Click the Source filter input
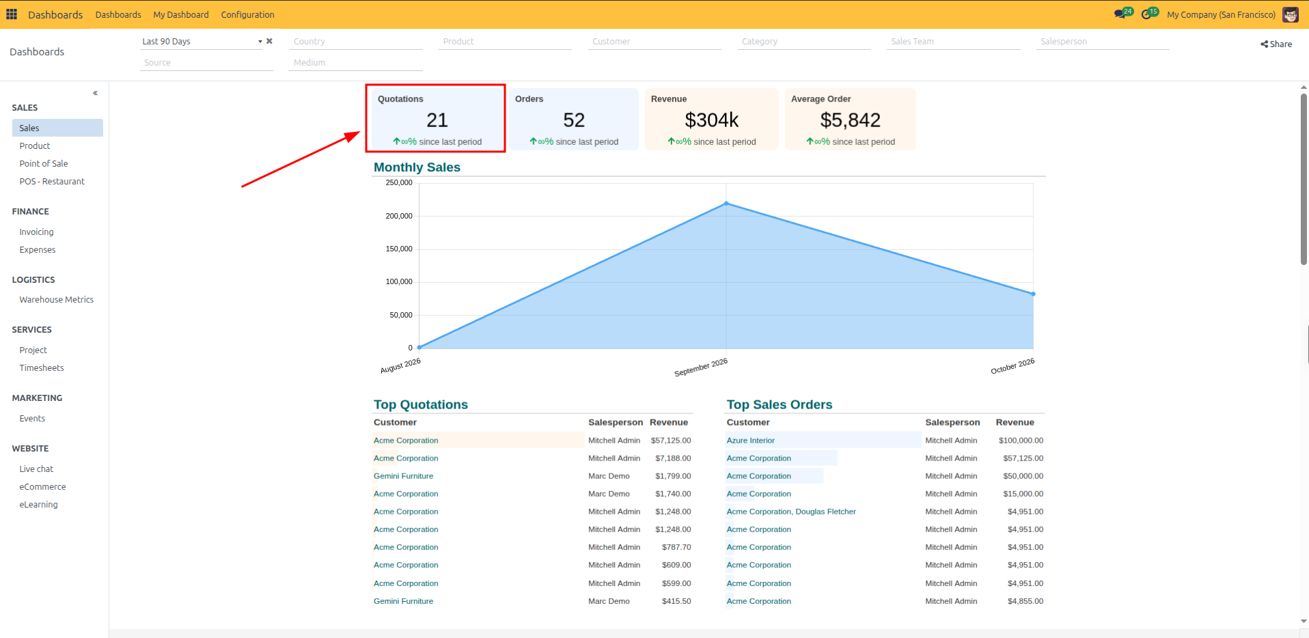This screenshot has height=638, width=1309. pos(206,63)
